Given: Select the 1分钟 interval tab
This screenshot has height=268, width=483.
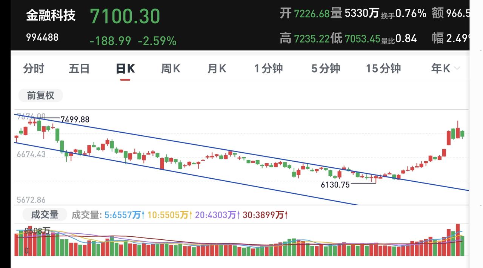Looking at the screenshot, I should pos(268,69).
